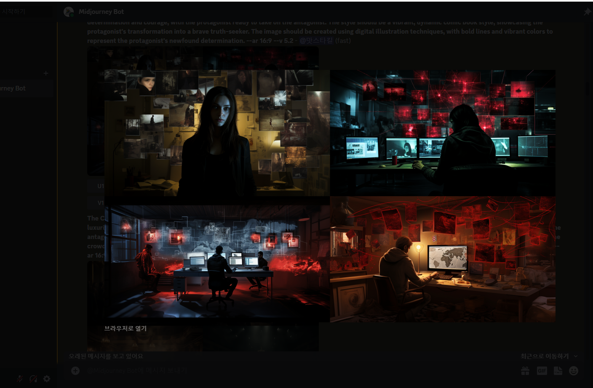The image size is (593, 388).
Task: Click the attachment plus button in message box
Action: click(75, 371)
